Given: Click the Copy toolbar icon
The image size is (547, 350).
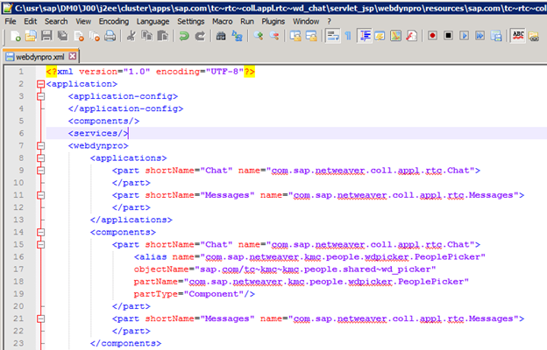Looking at the screenshot, I should [147, 36].
